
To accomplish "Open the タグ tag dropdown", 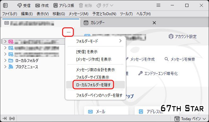I will 105,5.
